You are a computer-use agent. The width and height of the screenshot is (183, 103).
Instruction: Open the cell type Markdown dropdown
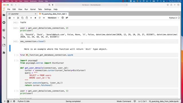pyautogui.click(x=53, y=18)
